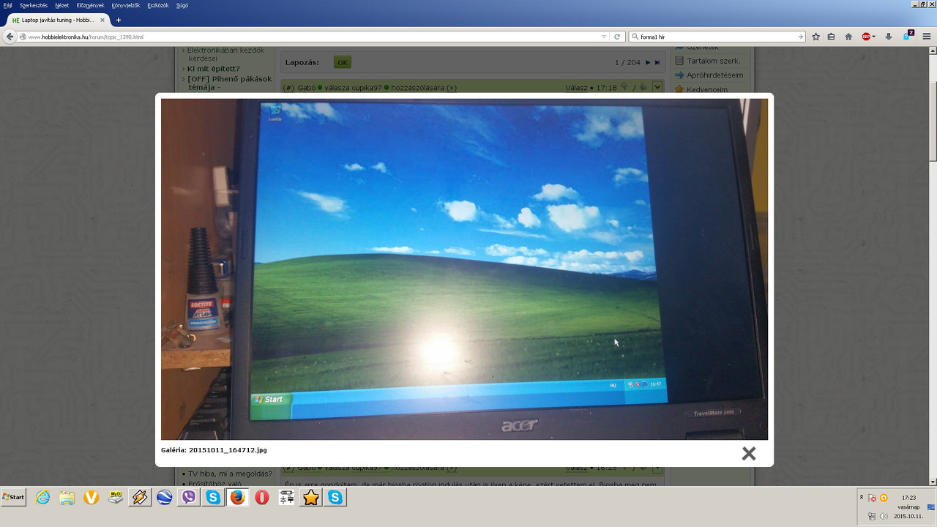
Task: Select the 'Laptop javítás tuning' tab
Action: [58, 20]
